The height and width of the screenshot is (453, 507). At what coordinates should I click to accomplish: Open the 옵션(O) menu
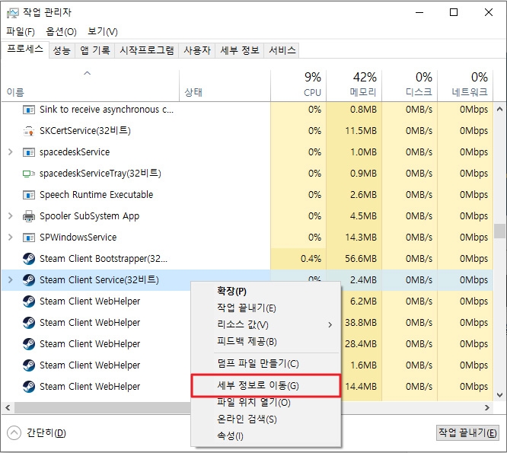pyautogui.click(x=61, y=31)
